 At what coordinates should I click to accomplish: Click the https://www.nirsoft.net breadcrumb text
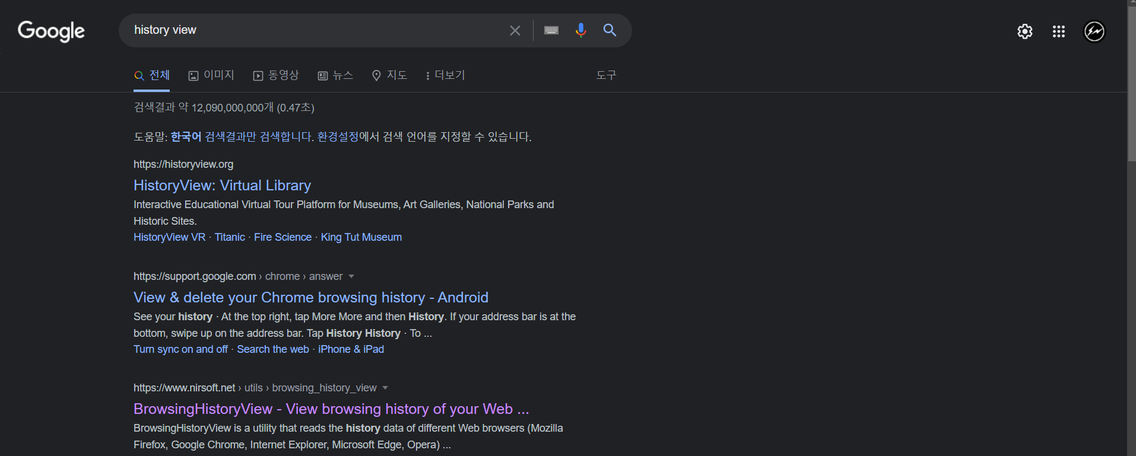pos(184,388)
